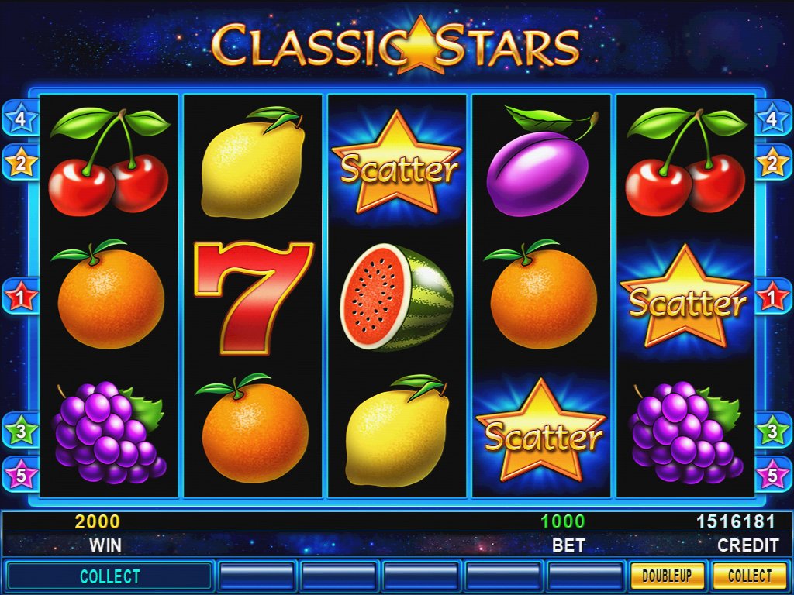The width and height of the screenshot is (794, 595).
Task: Click the wide blue COLLECT button
Action: (109, 576)
